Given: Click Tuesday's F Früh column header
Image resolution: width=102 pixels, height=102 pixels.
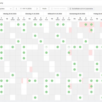Looking at the screenshot, I should [x=24, y=19].
